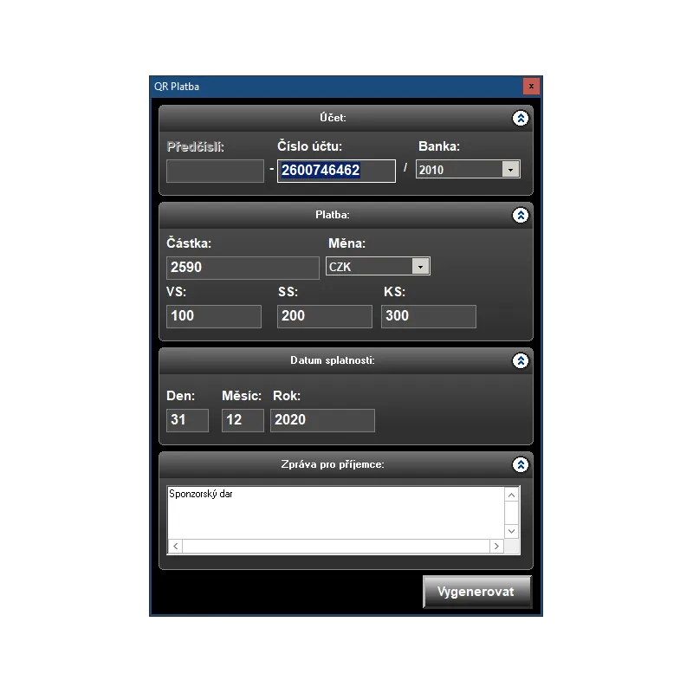The height and width of the screenshot is (693, 693).
Task: Click the Měsíc field showing 12
Action: click(x=243, y=420)
